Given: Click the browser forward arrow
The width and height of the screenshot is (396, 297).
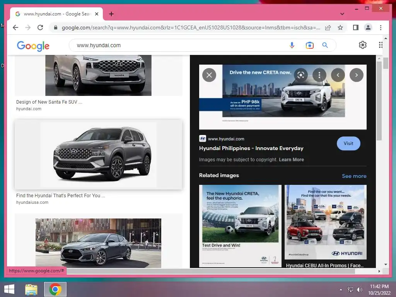Looking at the screenshot, I should [28, 27].
